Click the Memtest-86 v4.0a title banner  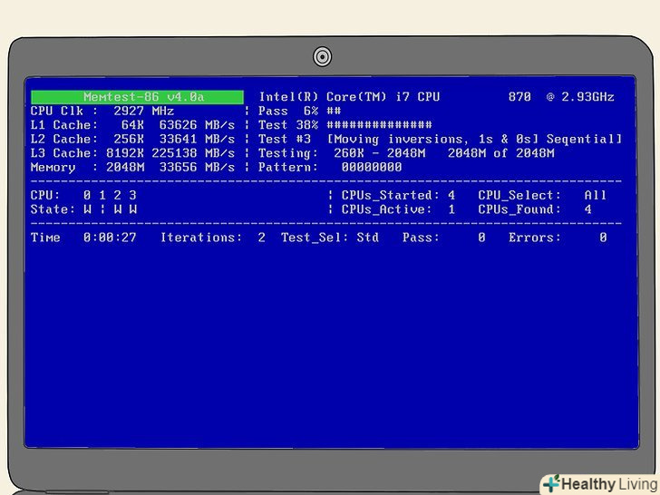tap(137, 97)
